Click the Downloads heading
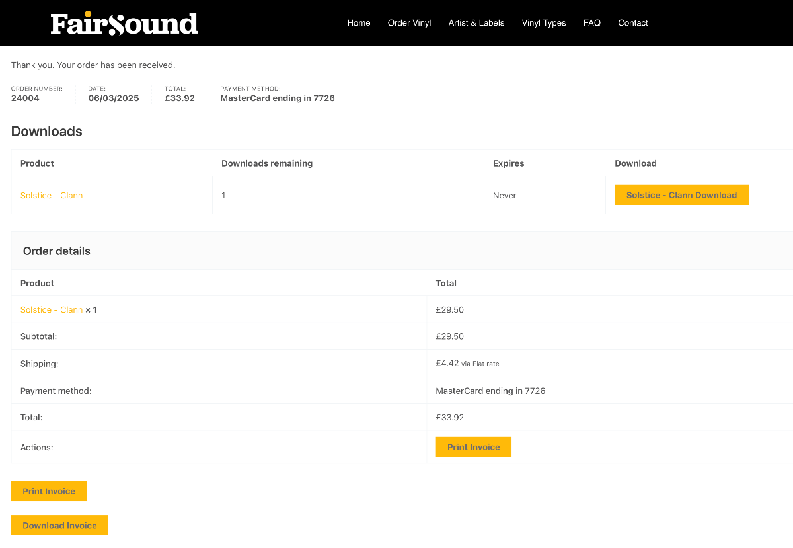This screenshot has width=793, height=548. 47,131
